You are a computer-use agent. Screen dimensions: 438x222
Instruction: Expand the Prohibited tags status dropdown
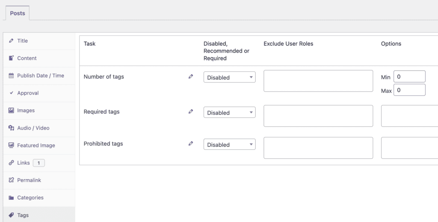coord(229,145)
